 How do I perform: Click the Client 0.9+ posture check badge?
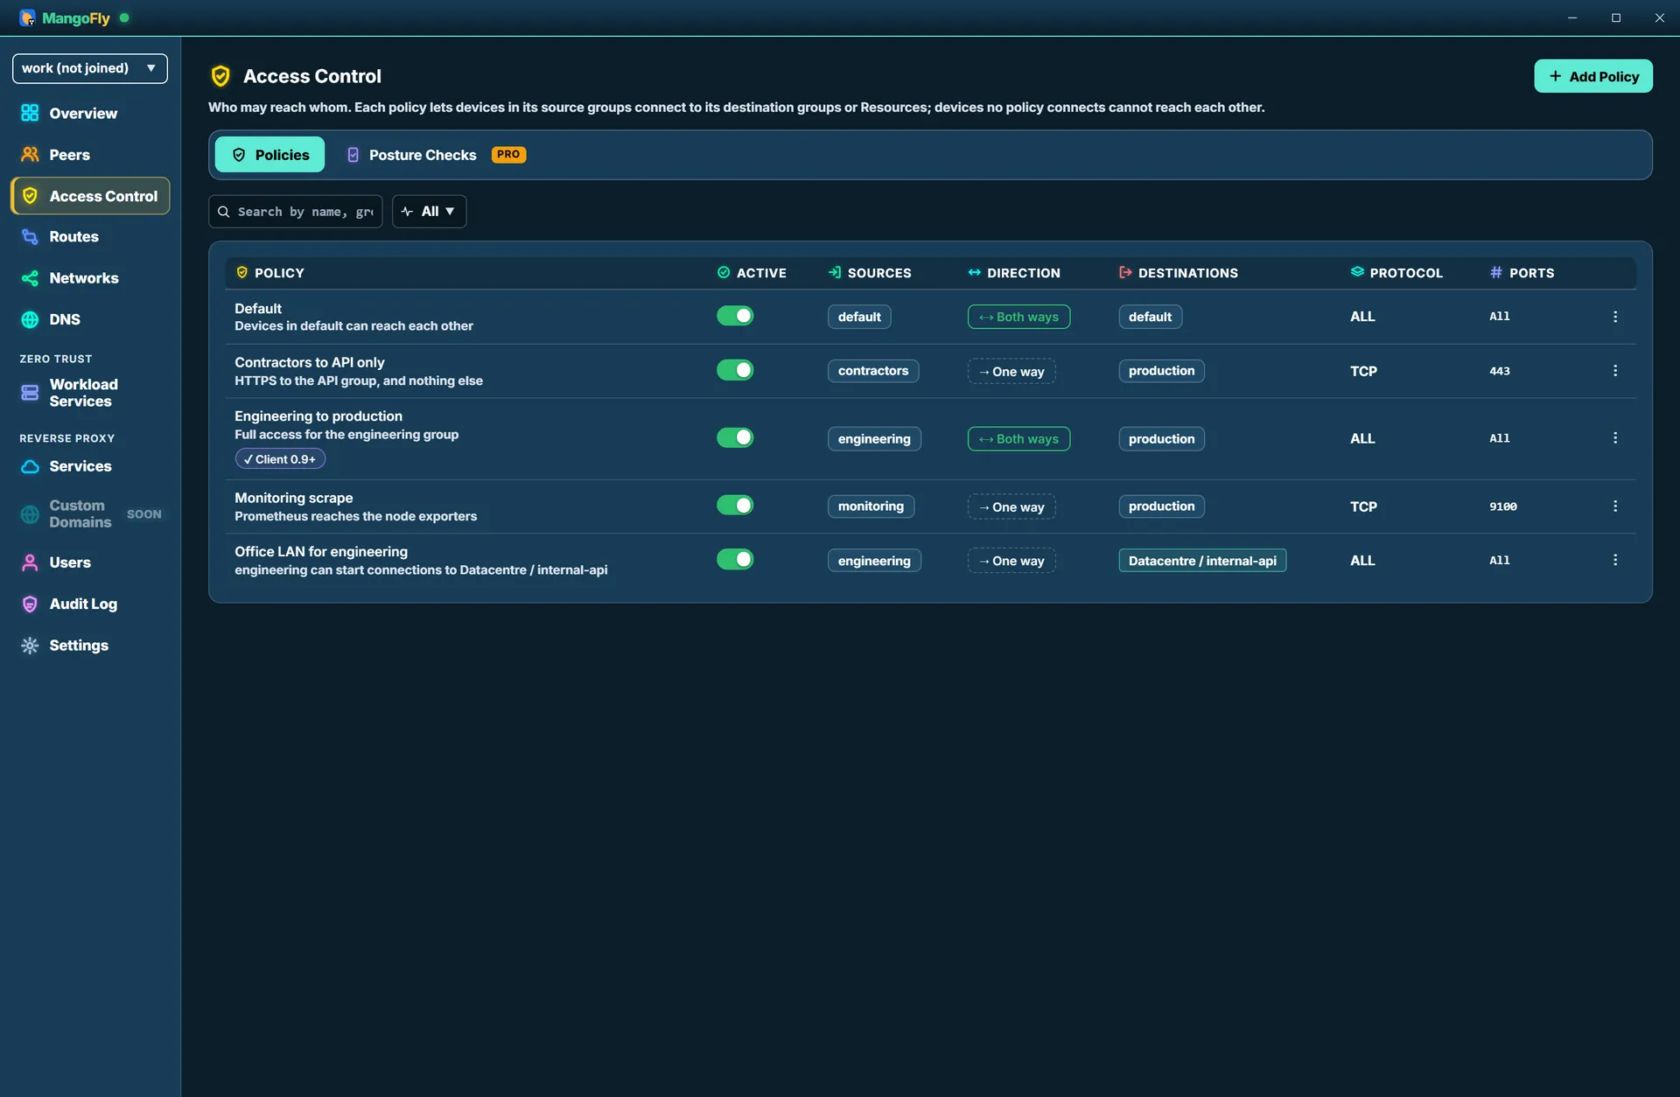[280, 459]
